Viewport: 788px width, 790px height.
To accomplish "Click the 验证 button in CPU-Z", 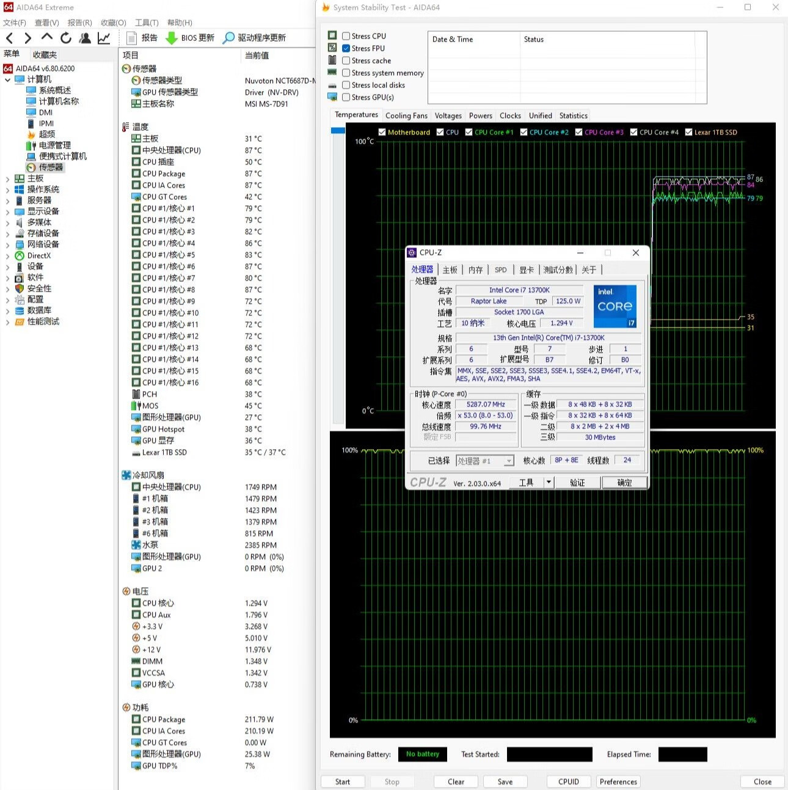I will [x=577, y=483].
